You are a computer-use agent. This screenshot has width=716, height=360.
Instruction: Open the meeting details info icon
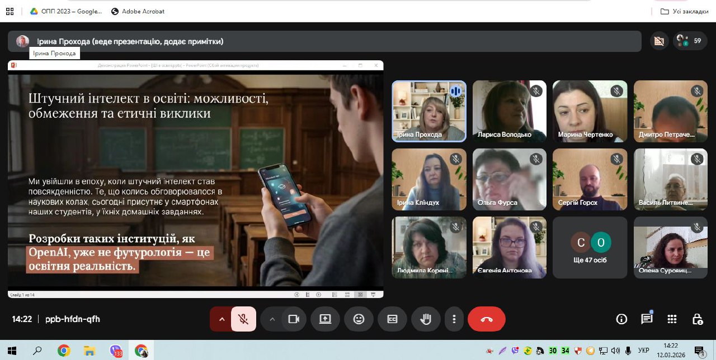[x=621, y=319]
